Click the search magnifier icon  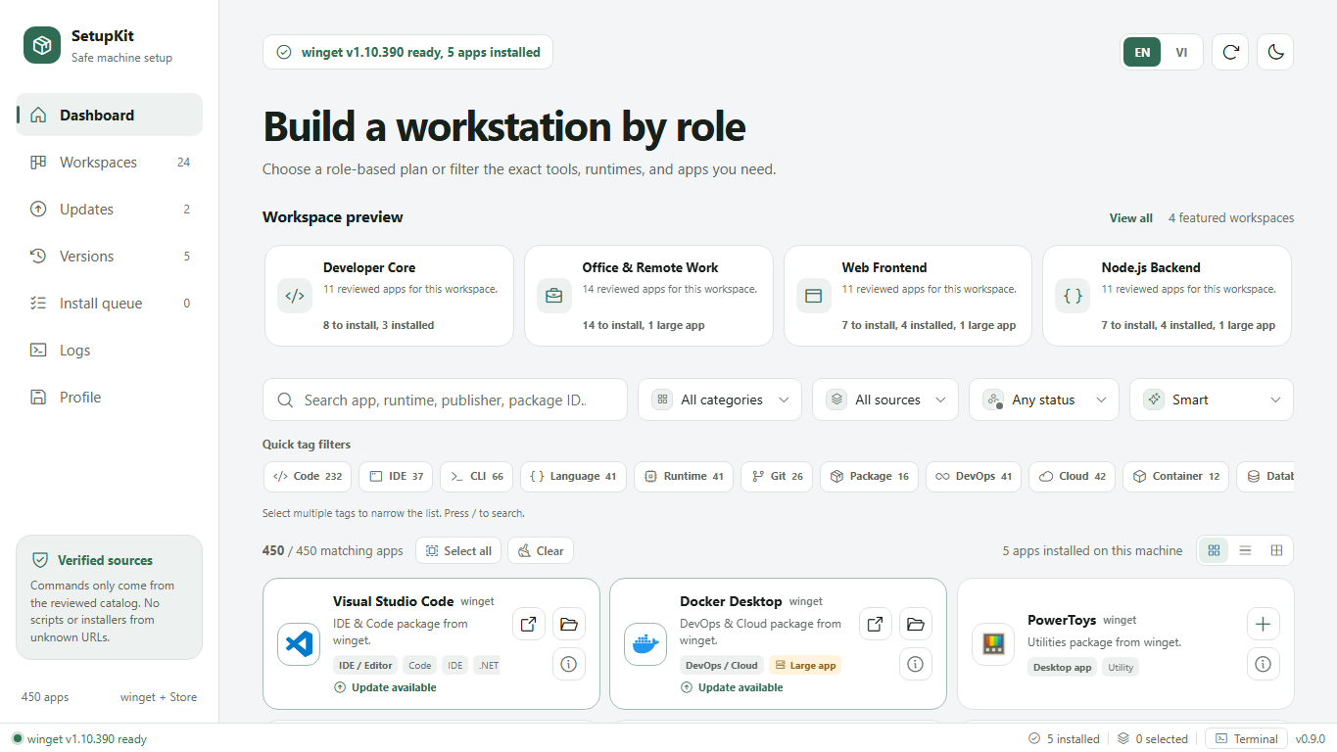286,399
